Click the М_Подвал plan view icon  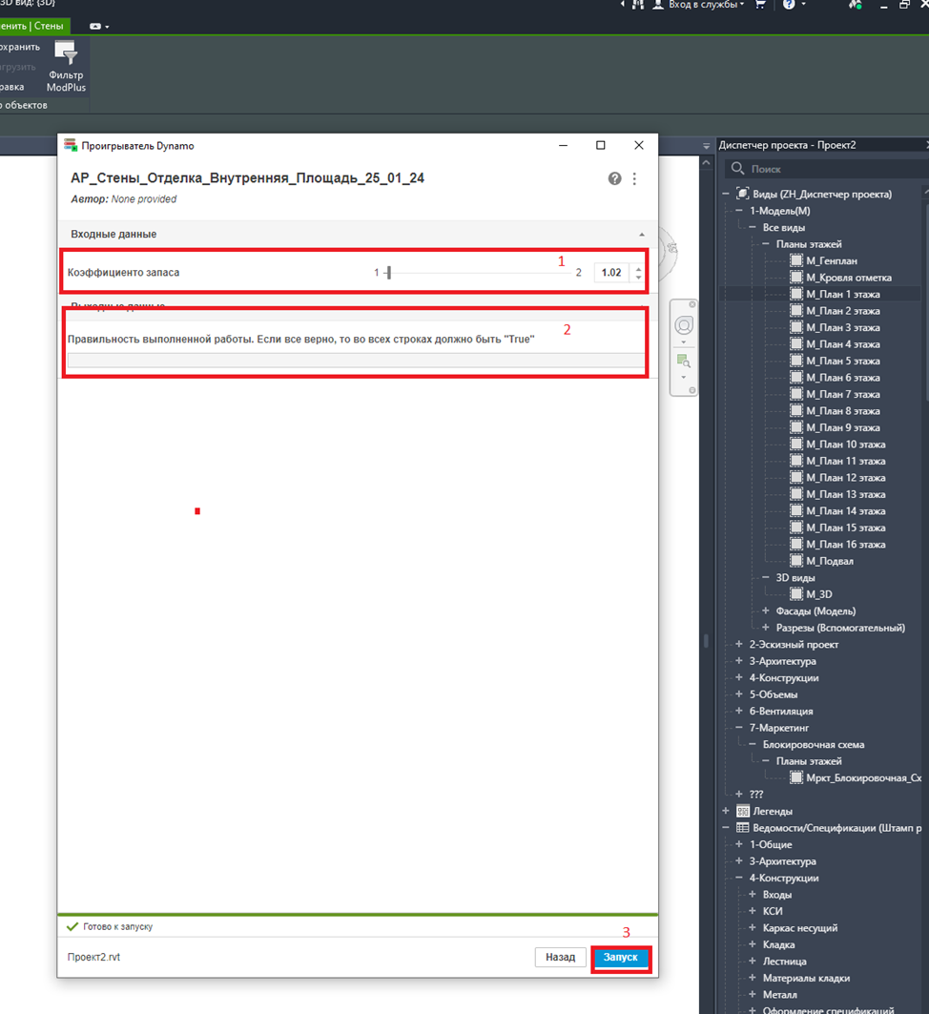[x=795, y=561]
